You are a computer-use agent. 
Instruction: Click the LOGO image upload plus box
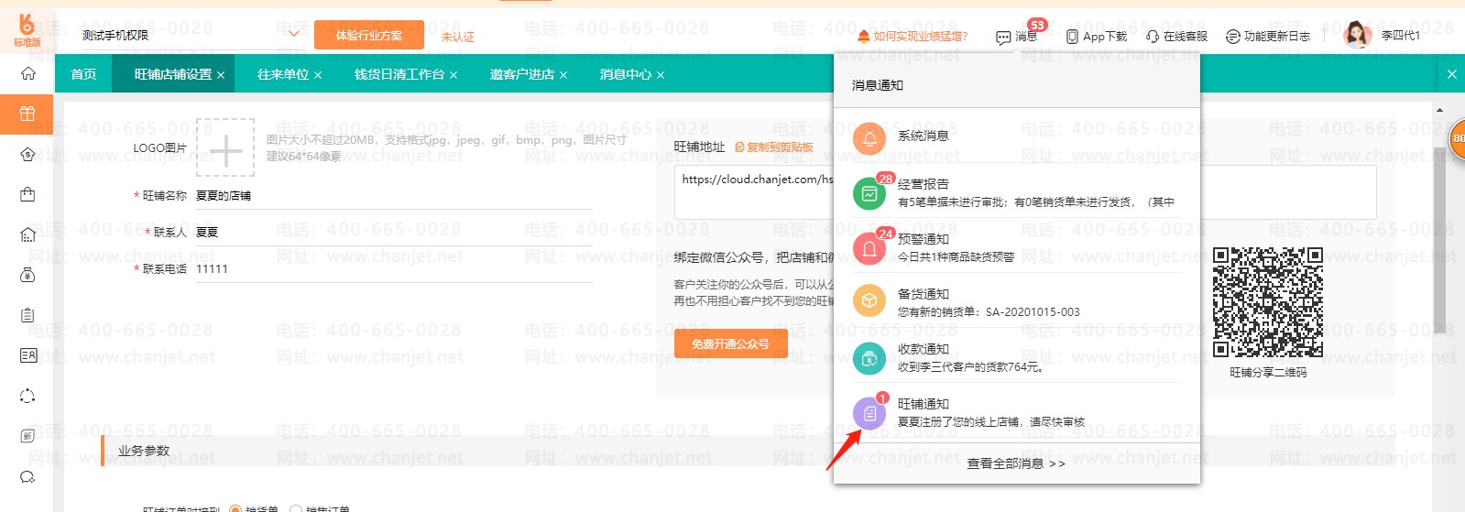pos(225,147)
